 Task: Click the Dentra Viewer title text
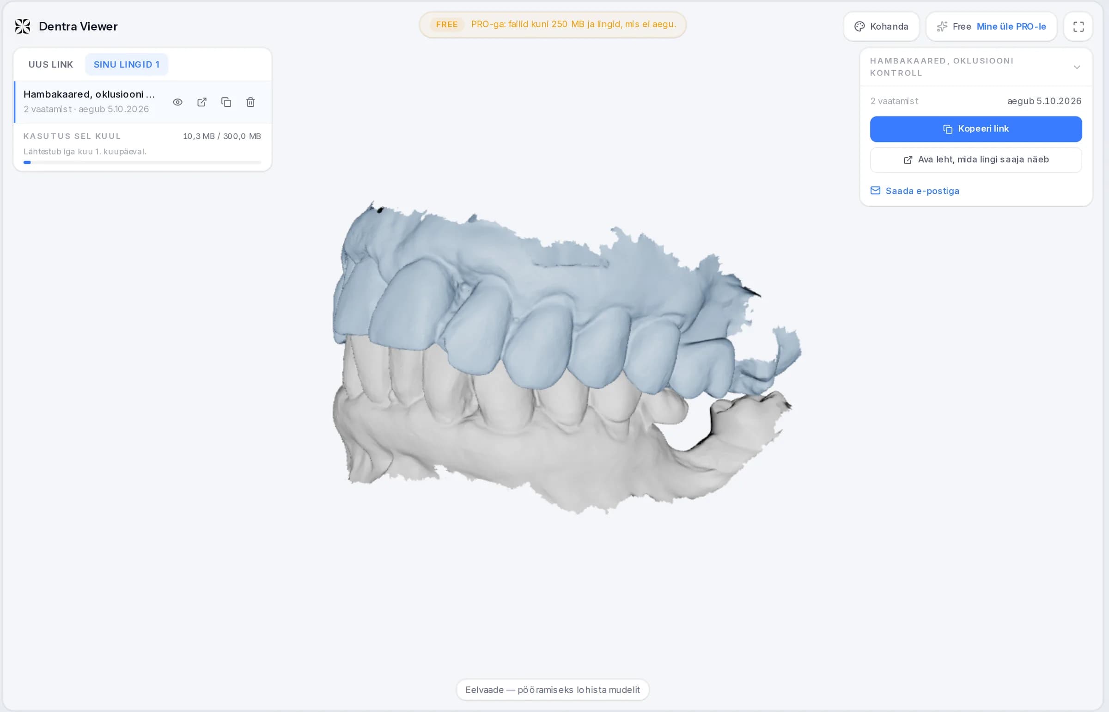(x=78, y=27)
